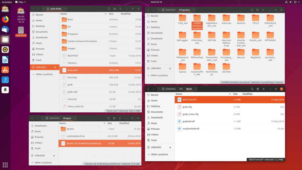Click search icon in Programs window
302x170 pixels.
point(252,10)
